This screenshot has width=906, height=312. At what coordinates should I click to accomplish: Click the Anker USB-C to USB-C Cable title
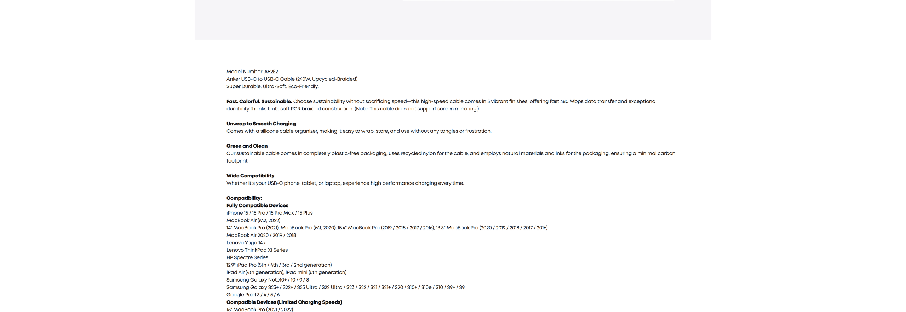coord(292,79)
